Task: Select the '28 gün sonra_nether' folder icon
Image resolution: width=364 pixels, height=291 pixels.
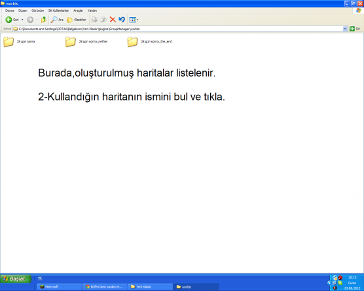Action: click(71, 42)
